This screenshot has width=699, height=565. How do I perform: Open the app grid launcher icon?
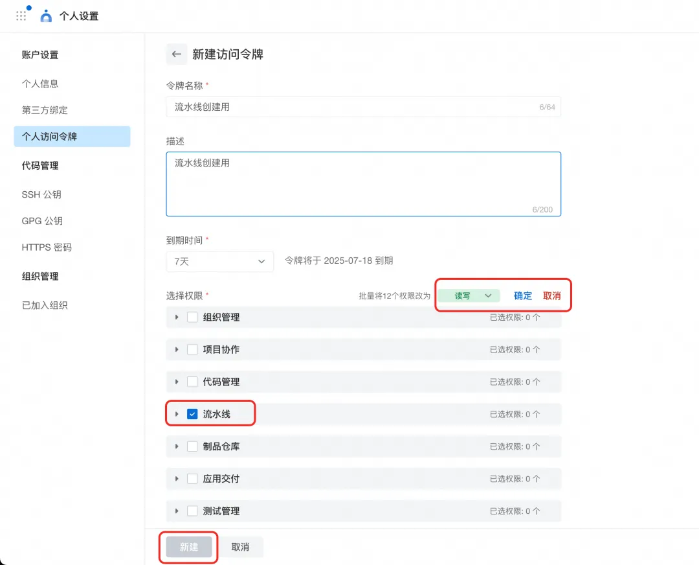[21, 16]
